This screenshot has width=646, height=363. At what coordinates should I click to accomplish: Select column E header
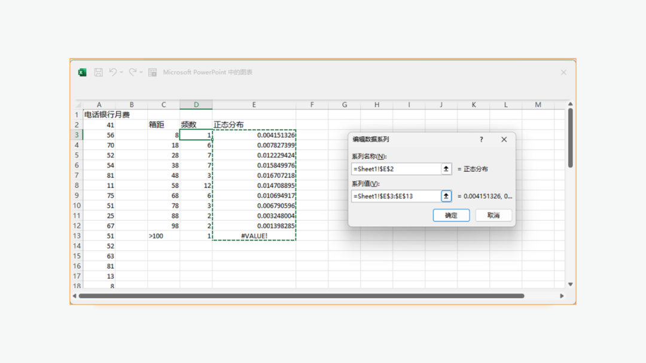[254, 105]
